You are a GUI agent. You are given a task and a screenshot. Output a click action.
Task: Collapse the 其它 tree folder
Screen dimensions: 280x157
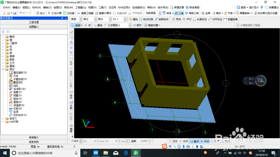click(x=3, y=69)
